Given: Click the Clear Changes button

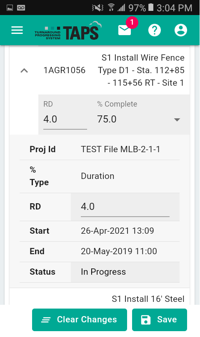Looking at the screenshot, I should (x=80, y=319).
